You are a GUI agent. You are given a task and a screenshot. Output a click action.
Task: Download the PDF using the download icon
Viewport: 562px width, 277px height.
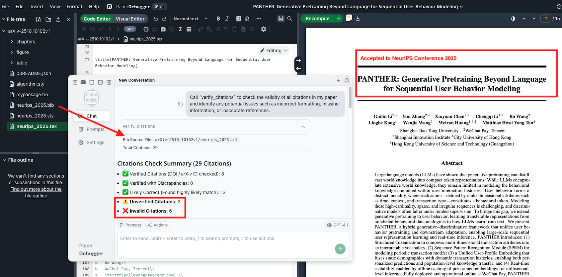point(358,19)
